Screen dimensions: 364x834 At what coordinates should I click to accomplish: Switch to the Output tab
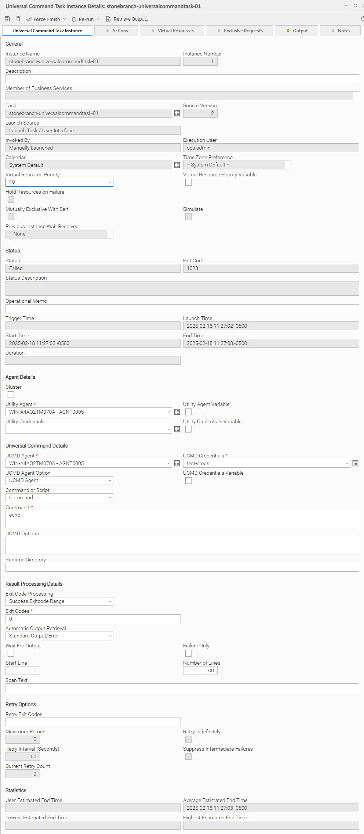click(297, 31)
